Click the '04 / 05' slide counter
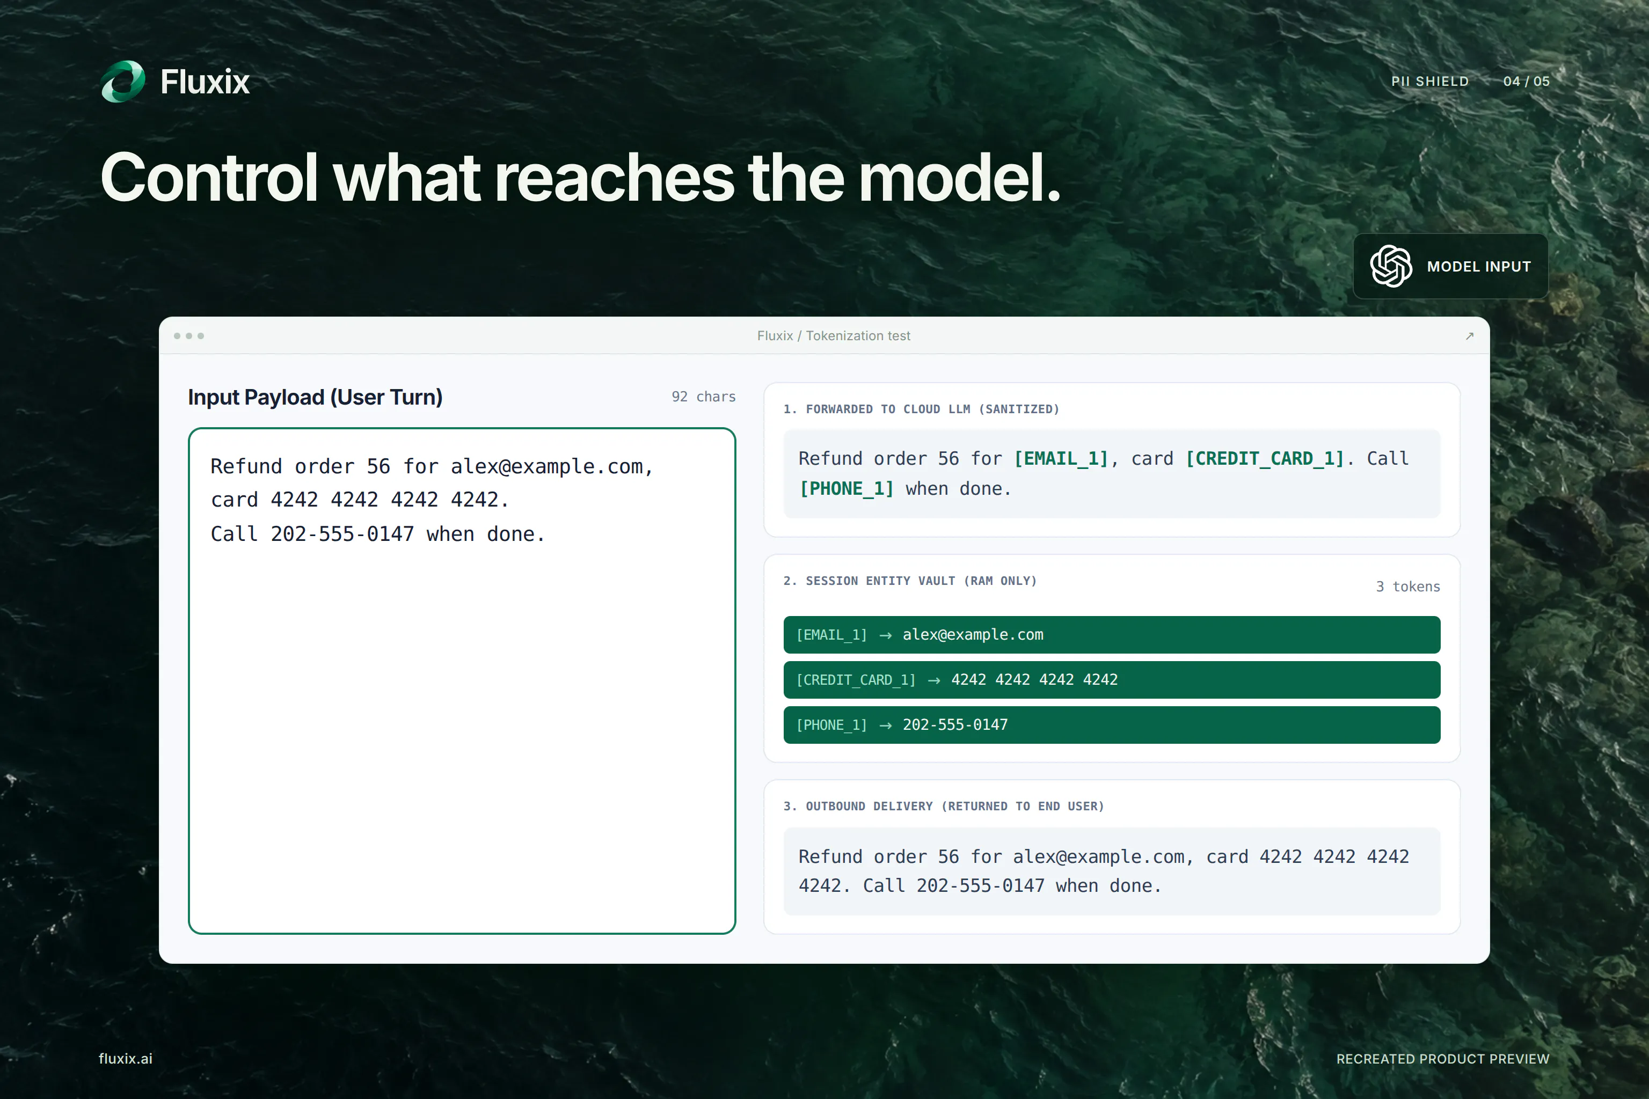 [x=1526, y=82]
